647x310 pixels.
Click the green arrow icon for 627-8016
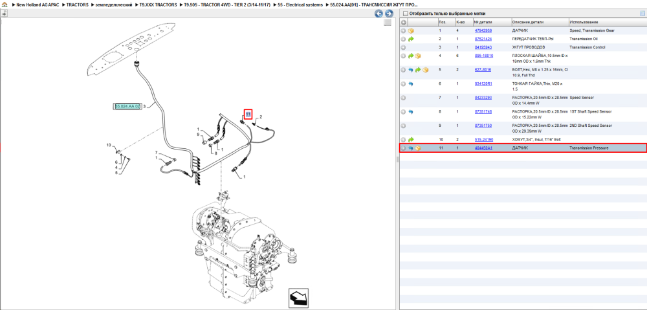coord(417,70)
